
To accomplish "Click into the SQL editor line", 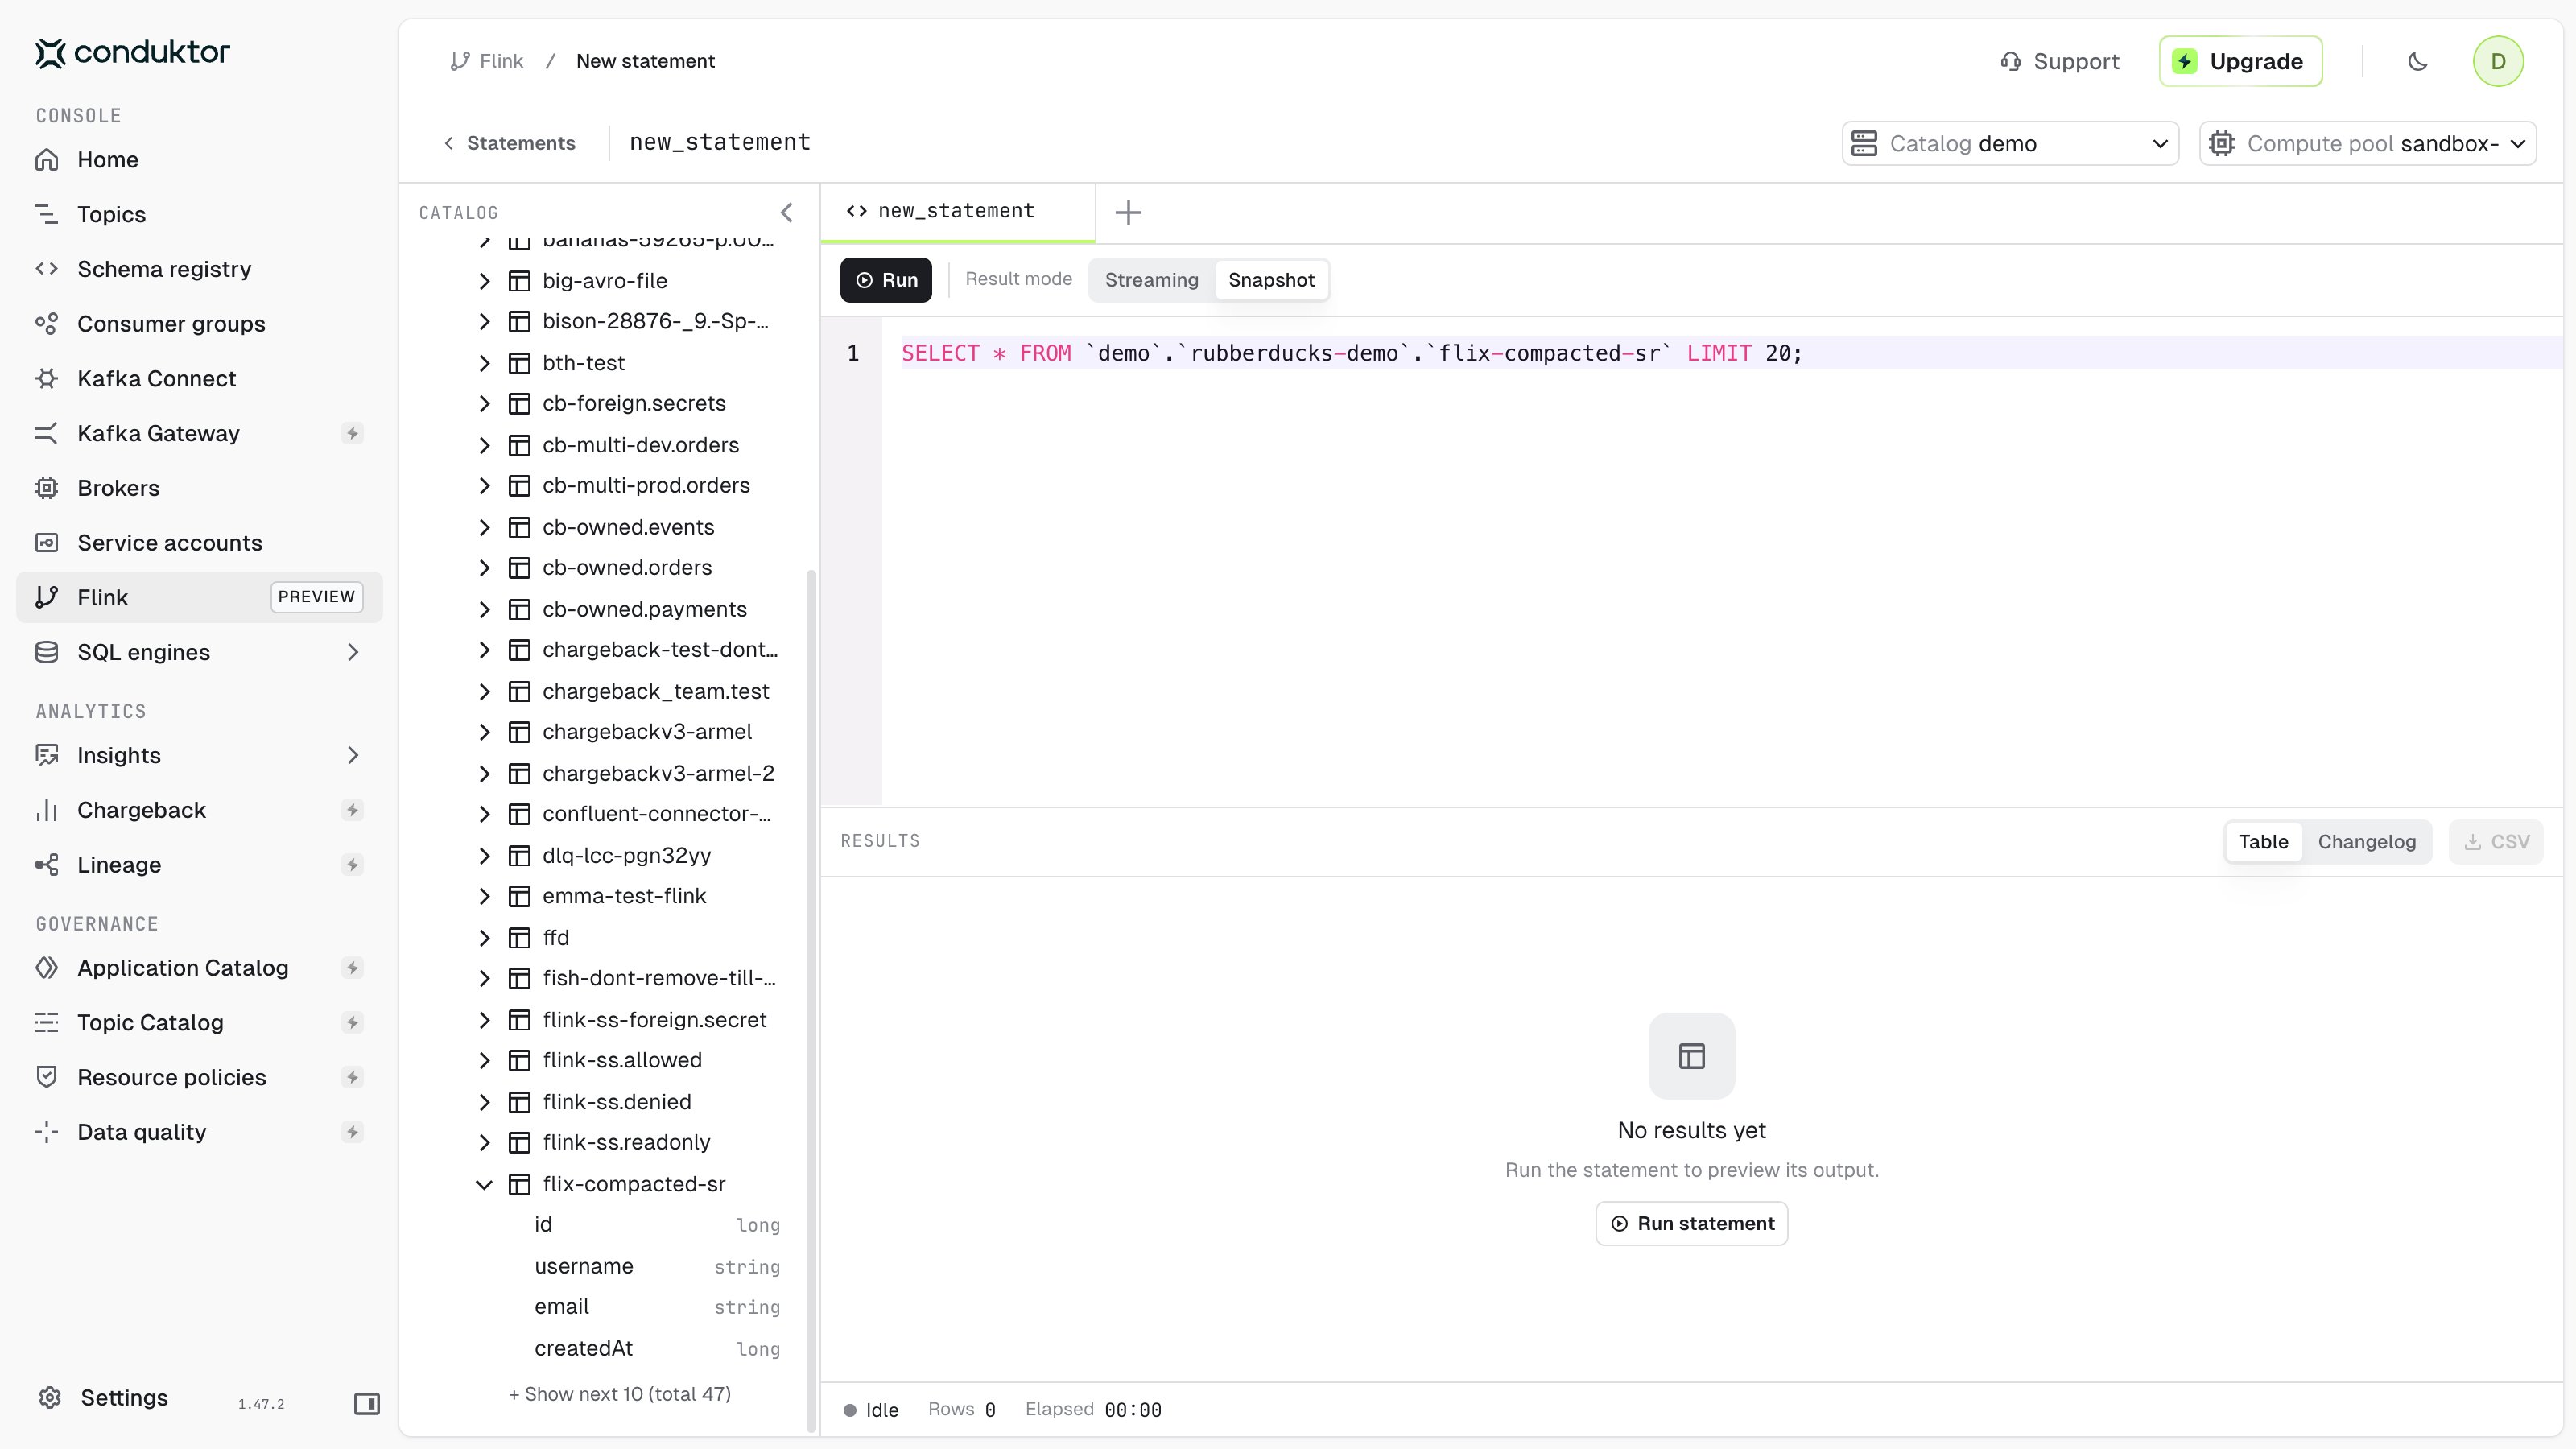I will pyautogui.click(x=1720, y=353).
